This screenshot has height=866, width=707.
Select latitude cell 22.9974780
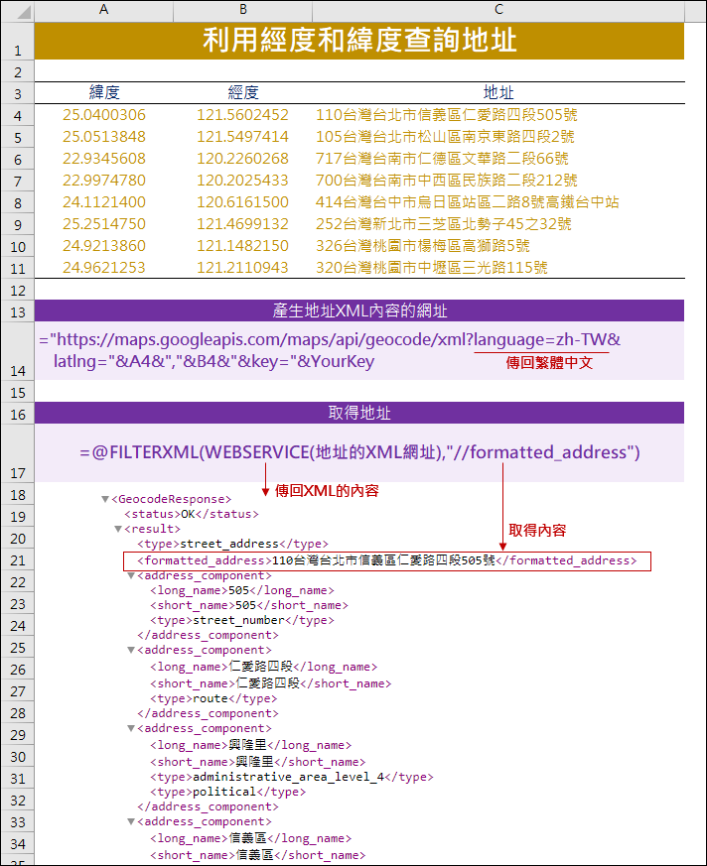104,181
